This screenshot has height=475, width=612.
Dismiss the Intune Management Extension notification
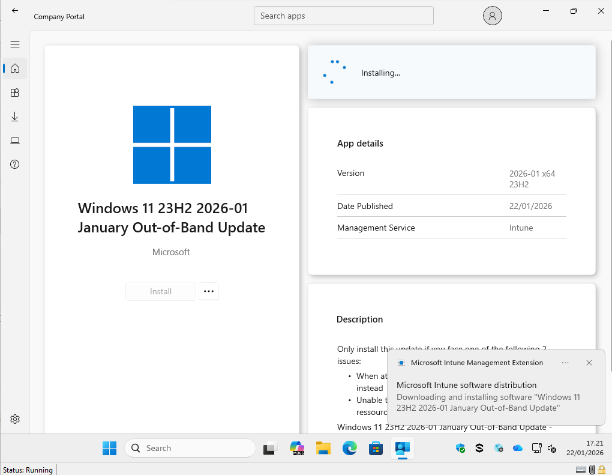click(589, 363)
